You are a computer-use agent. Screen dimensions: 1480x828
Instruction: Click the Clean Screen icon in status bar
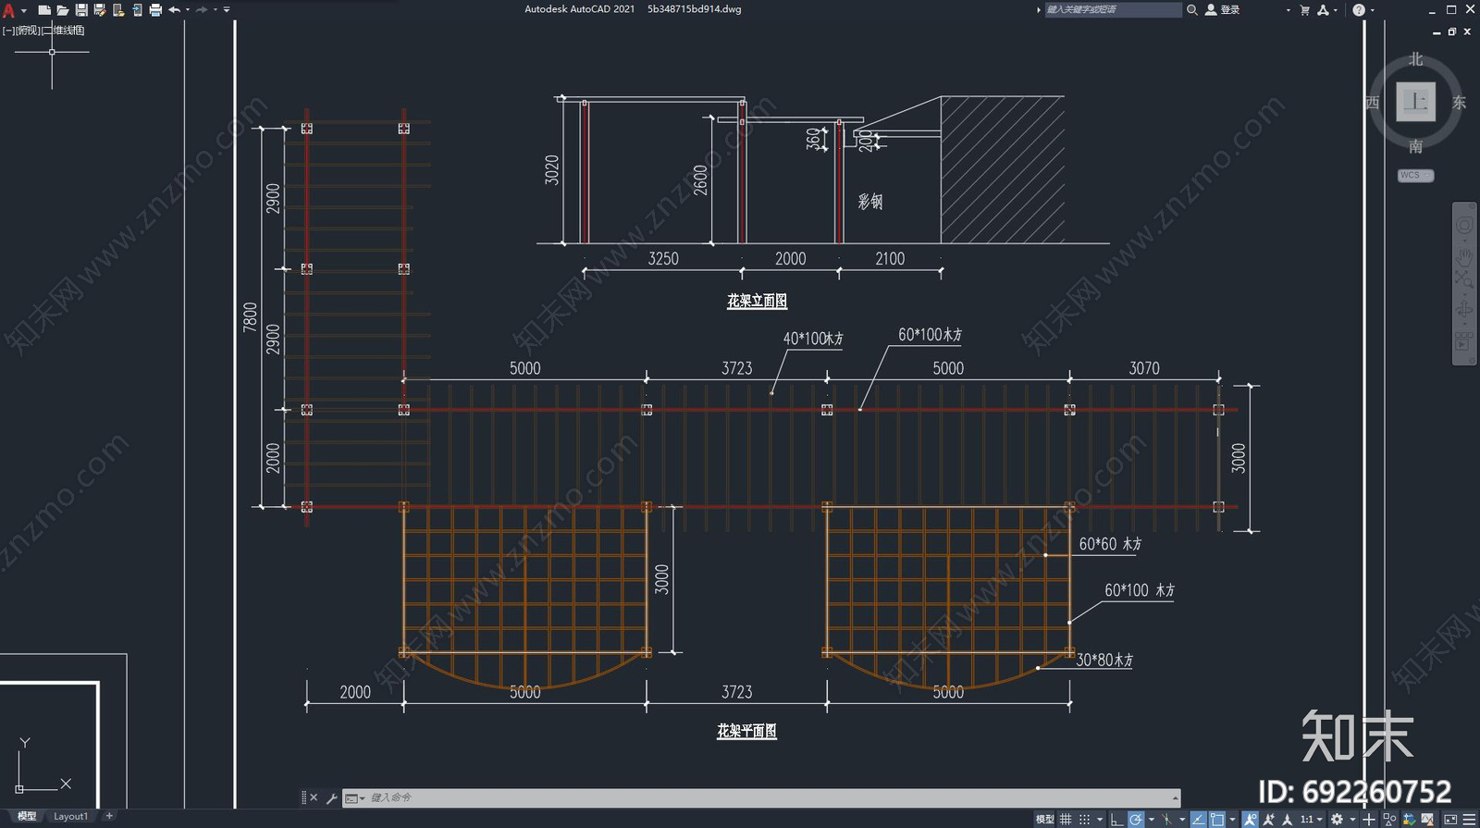[1450, 820]
